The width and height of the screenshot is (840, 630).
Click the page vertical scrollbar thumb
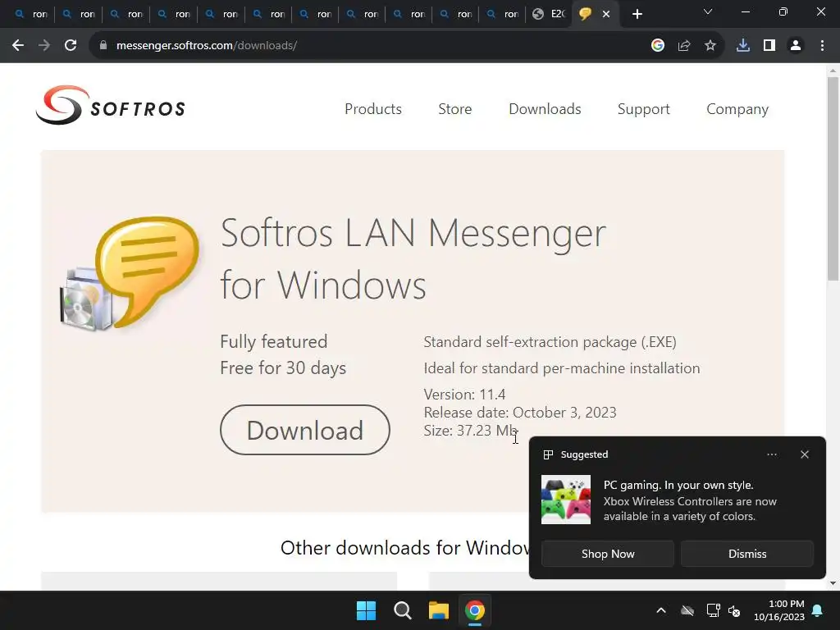(833, 178)
